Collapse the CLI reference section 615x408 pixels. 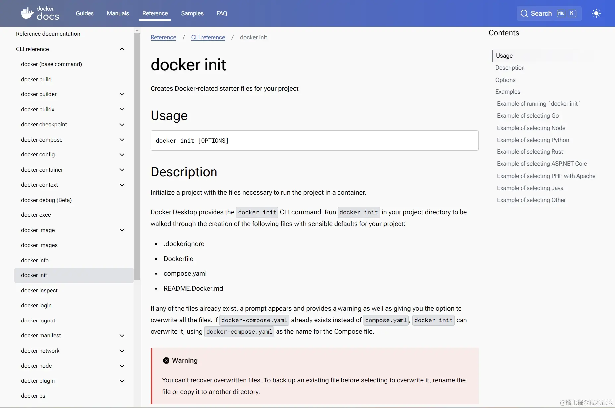(x=122, y=49)
